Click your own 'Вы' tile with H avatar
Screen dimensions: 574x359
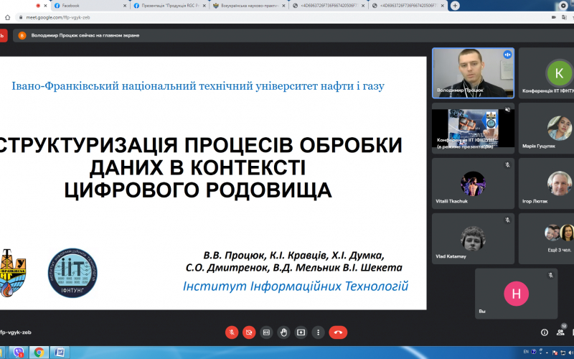tap(516, 294)
